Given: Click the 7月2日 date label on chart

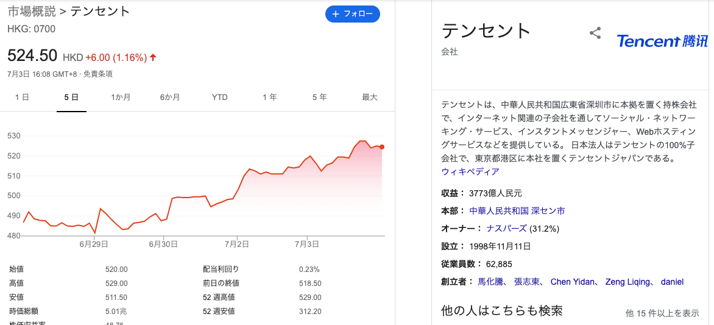Looking at the screenshot, I should click(x=237, y=245).
